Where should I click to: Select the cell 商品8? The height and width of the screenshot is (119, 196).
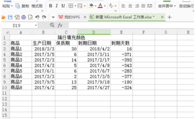21,87
